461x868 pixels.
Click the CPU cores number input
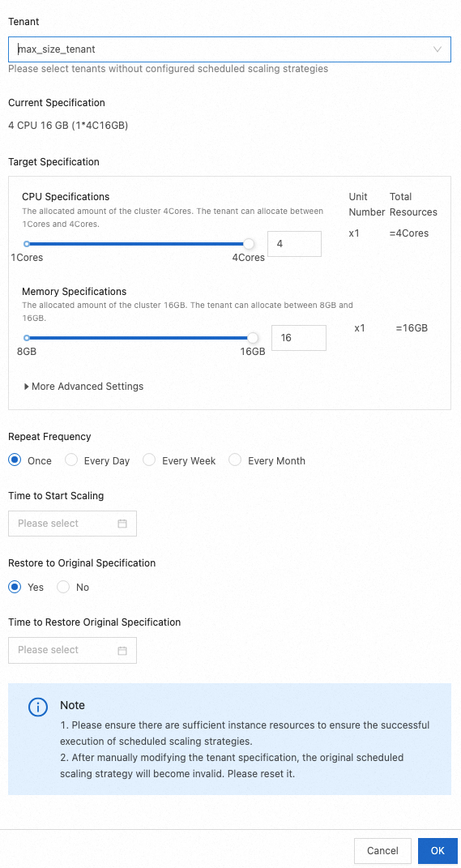294,244
